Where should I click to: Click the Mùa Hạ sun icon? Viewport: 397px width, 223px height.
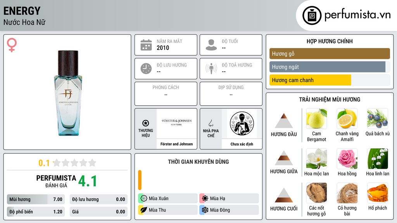205,199
